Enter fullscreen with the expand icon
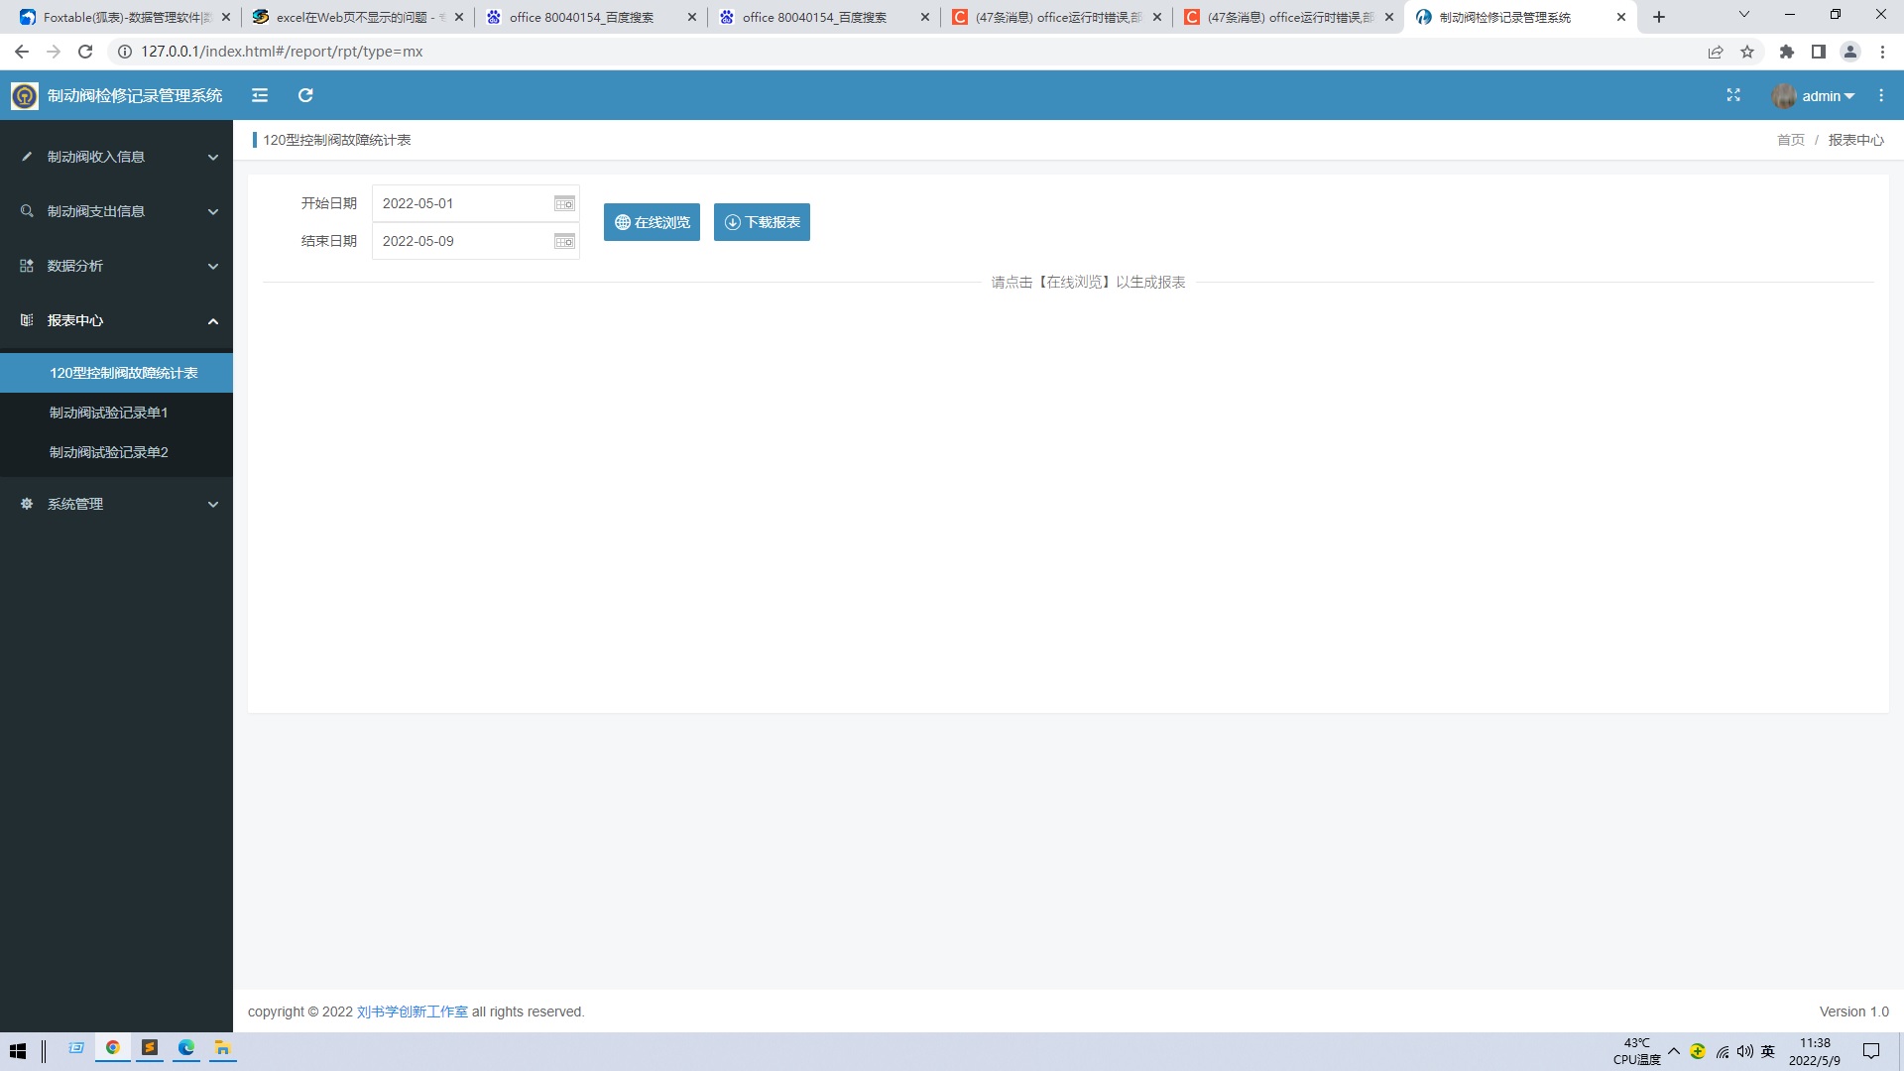This screenshot has height=1071, width=1904. point(1733,95)
